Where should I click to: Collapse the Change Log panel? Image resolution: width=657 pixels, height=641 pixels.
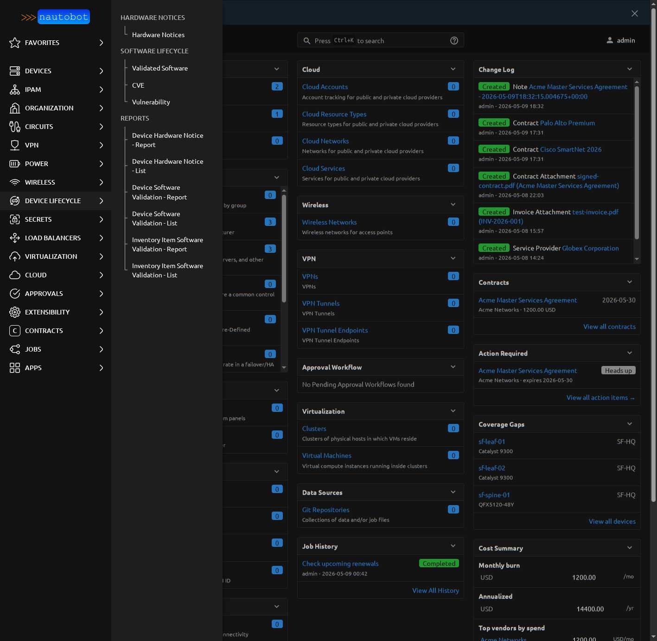pos(630,69)
